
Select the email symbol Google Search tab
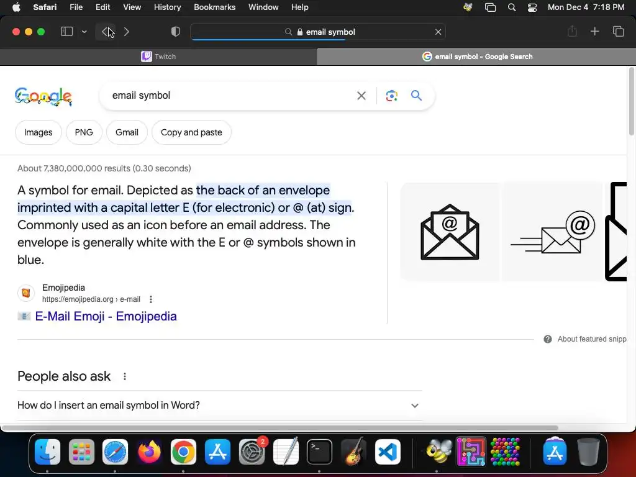pos(476,57)
